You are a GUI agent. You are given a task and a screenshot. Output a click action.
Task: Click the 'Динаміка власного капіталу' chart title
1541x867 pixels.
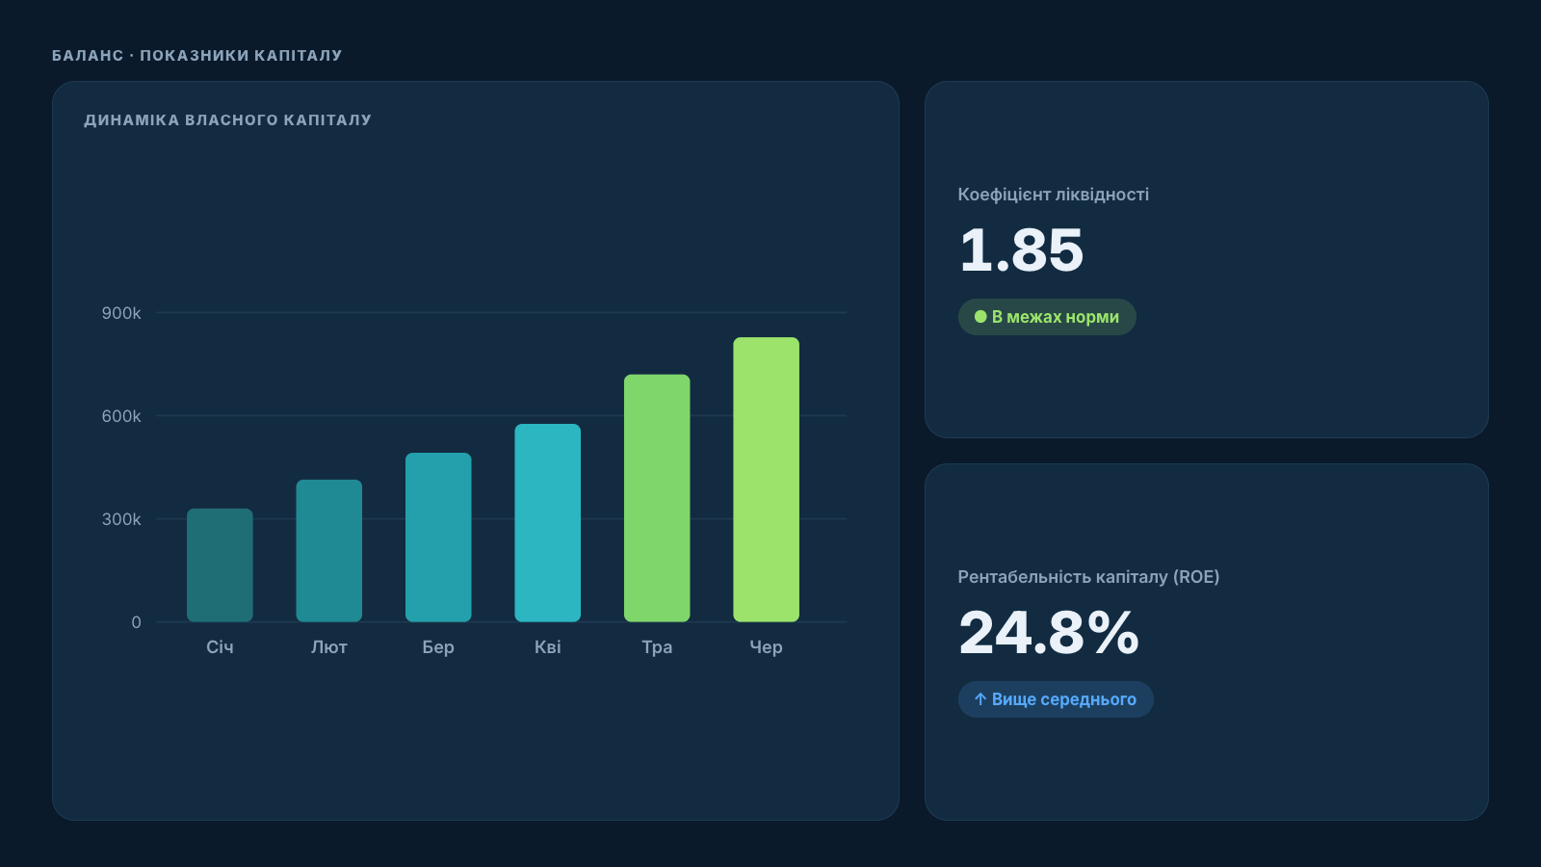(x=228, y=120)
